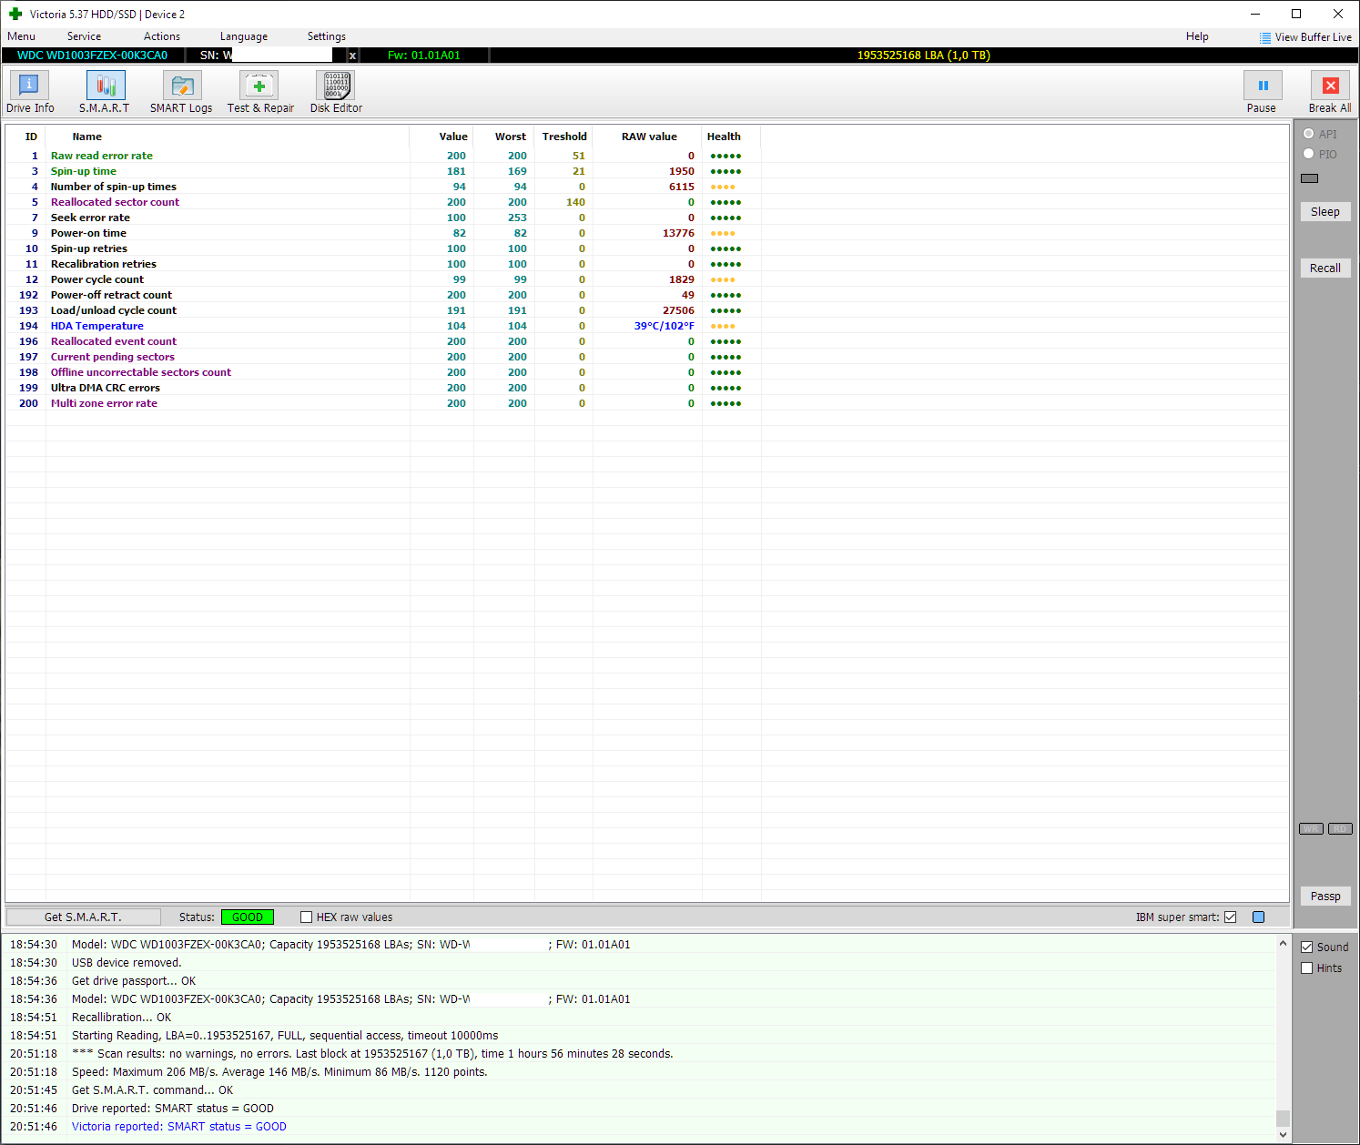Click the View Buffer Live icon
Screen dimensions: 1360x1145
[1265, 37]
